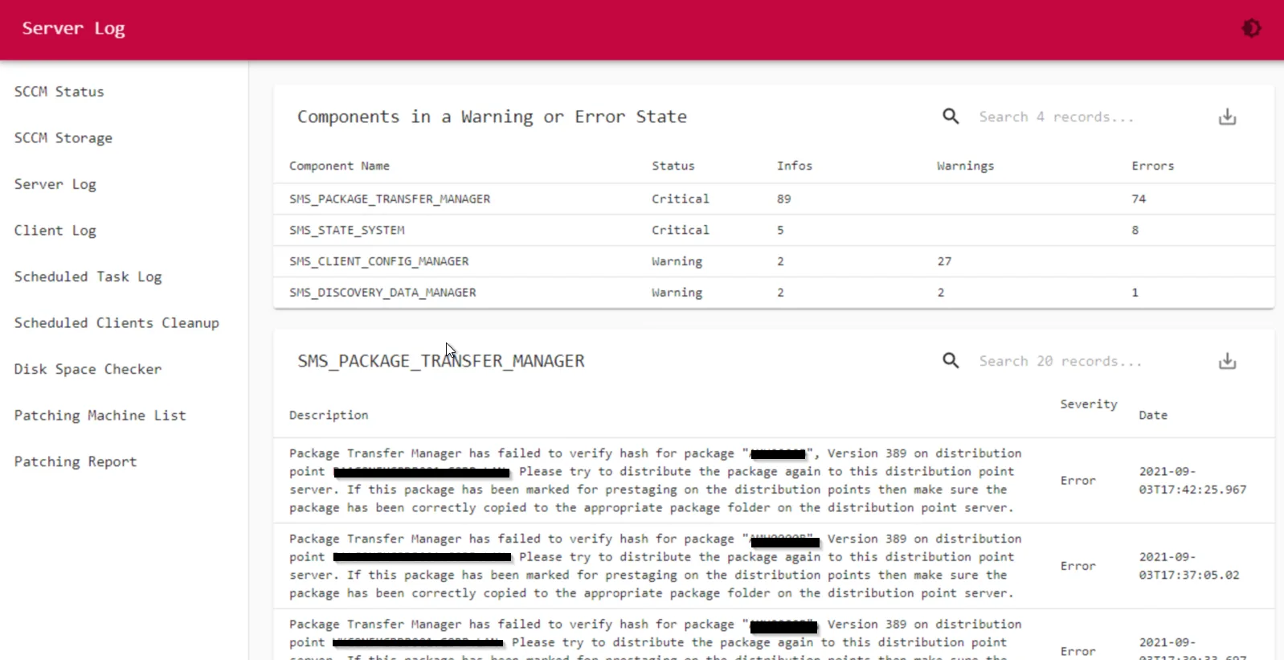Download the SMS_PACKAGE_TRANSFER_MANAGER records
Image resolution: width=1284 pixels, height=660 pixels.
(x=1227, y=362)
